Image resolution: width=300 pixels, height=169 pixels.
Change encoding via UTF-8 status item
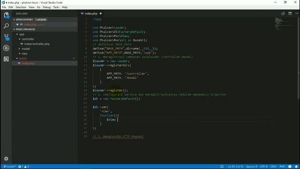click(263, 167)
